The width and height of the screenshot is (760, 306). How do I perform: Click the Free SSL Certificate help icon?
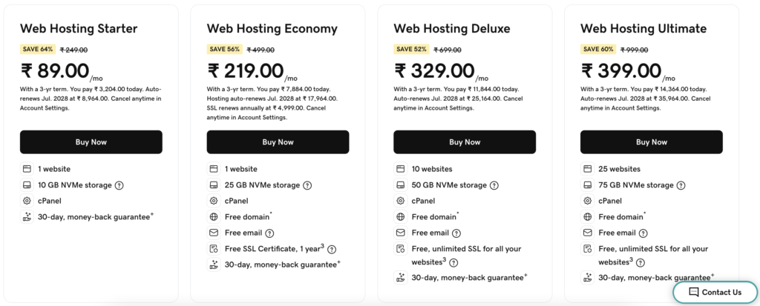click(x=332, y=249)
